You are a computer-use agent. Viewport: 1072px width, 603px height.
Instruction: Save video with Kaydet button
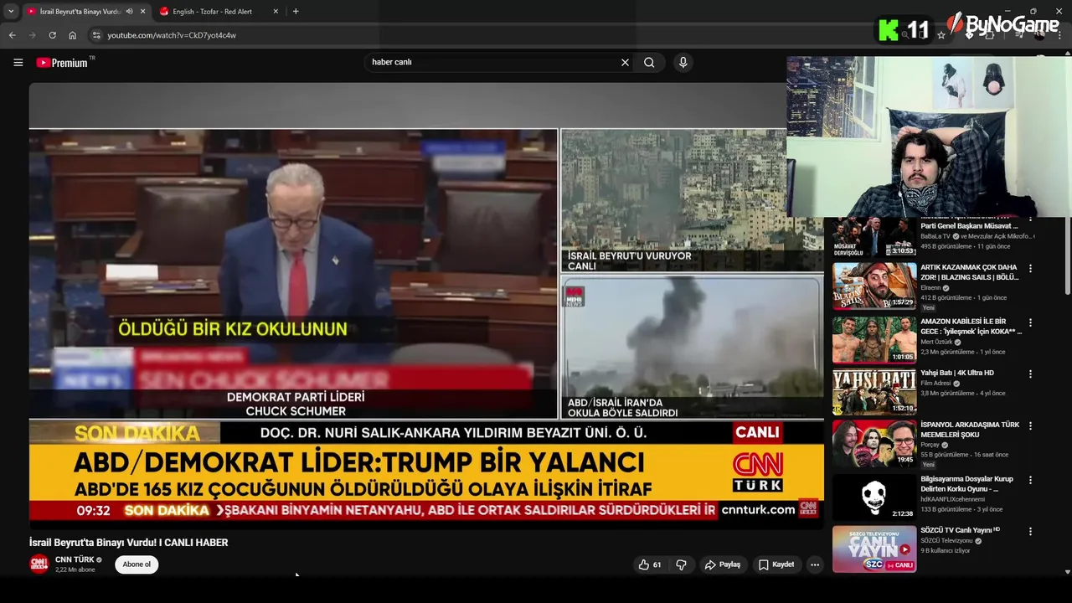[776, 564]
